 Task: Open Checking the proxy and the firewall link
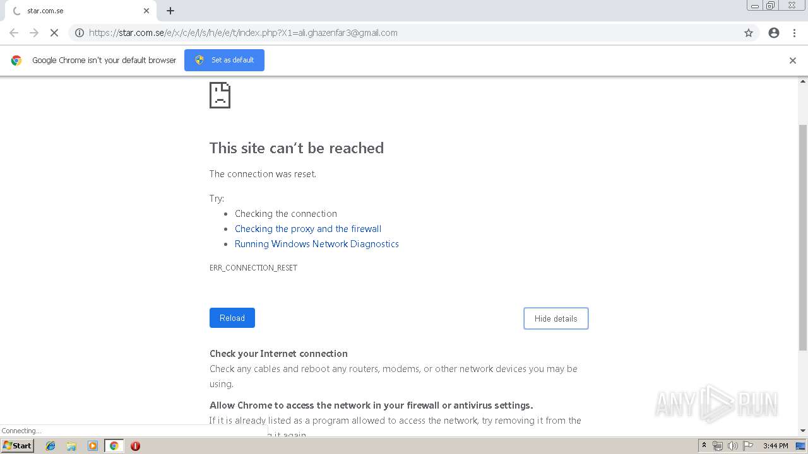(x=308, y=228)
